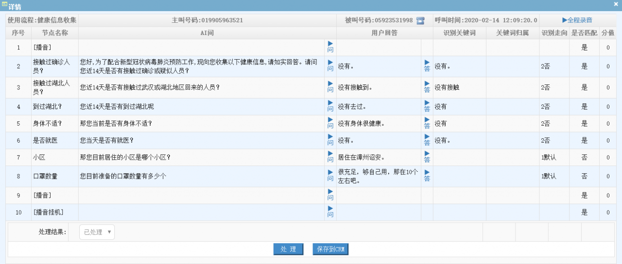Click the 保存到CRM button
The image size is (622, 264).
pos(330,249)
